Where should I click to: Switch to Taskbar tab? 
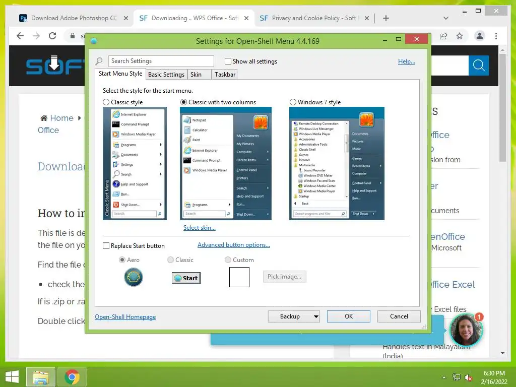click(225, 75)
